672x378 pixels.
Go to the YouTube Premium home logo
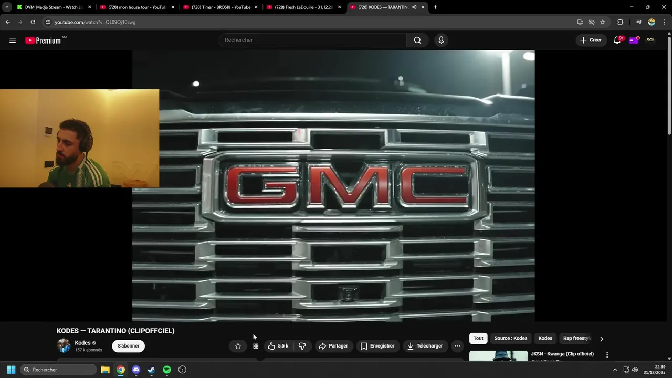tap(43, 40)
